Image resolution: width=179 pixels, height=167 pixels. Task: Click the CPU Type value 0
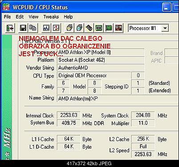coord(138,75)
